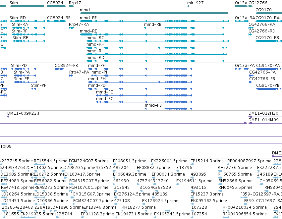Click the CG8924-PB coding sequence label
Screen dimensions: 282x219
[66, 66]
